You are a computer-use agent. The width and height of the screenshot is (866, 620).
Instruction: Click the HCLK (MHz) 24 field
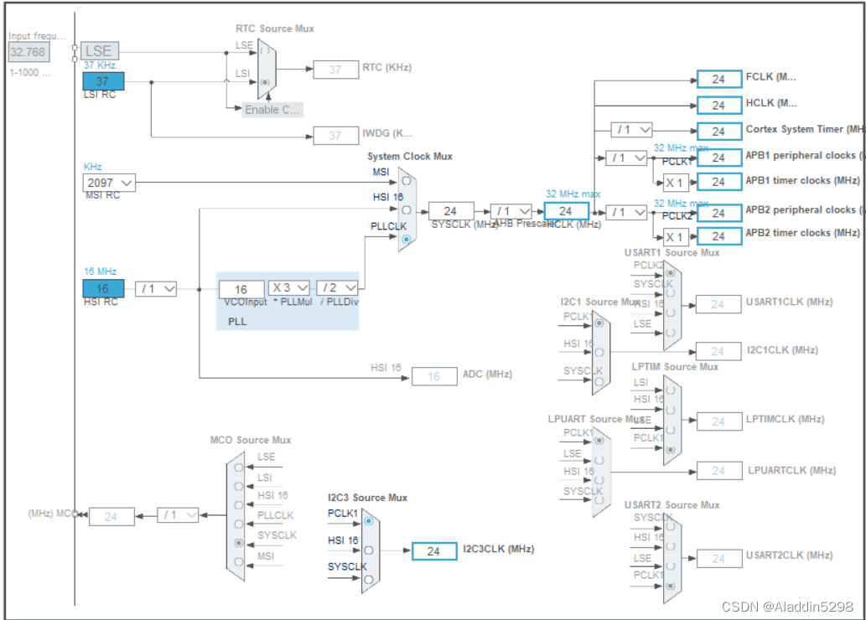566,211
